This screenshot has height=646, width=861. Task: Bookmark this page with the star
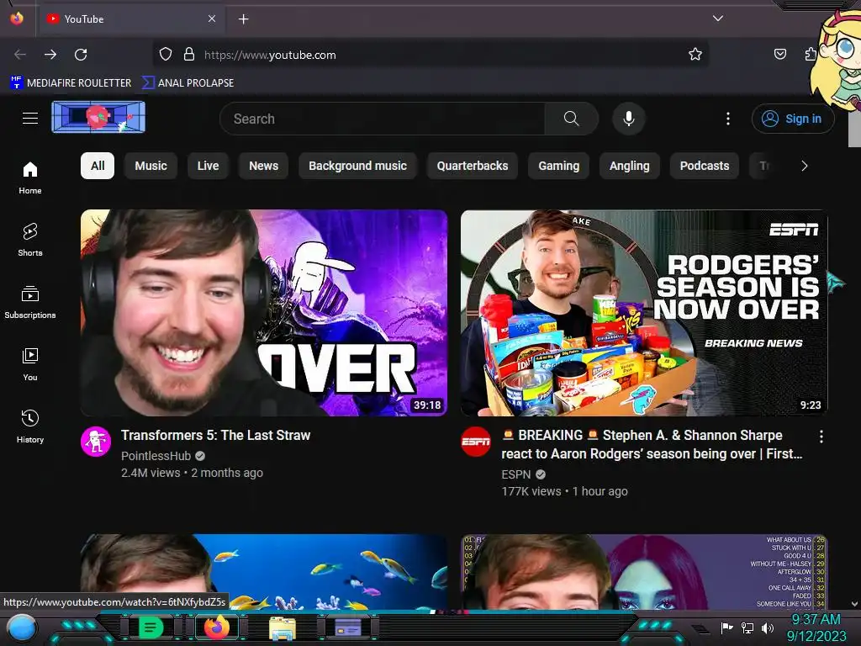click(x=695, y=55)
